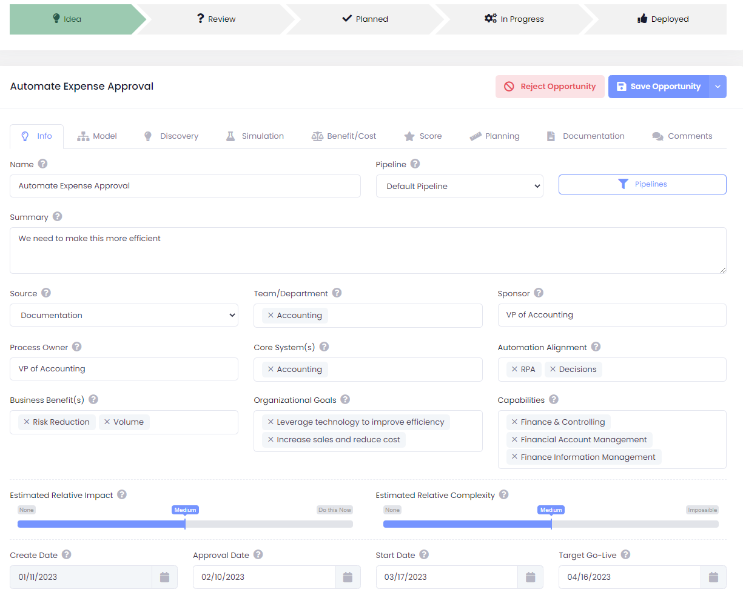Click the gears icon on In Progress stage

(x=491, y=19)
